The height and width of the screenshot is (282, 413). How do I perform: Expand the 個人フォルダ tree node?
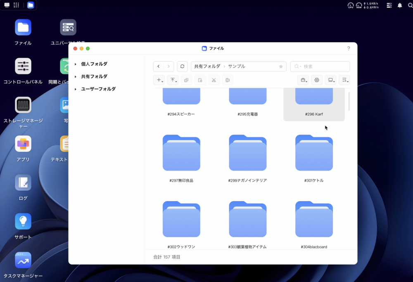(76, 64)
